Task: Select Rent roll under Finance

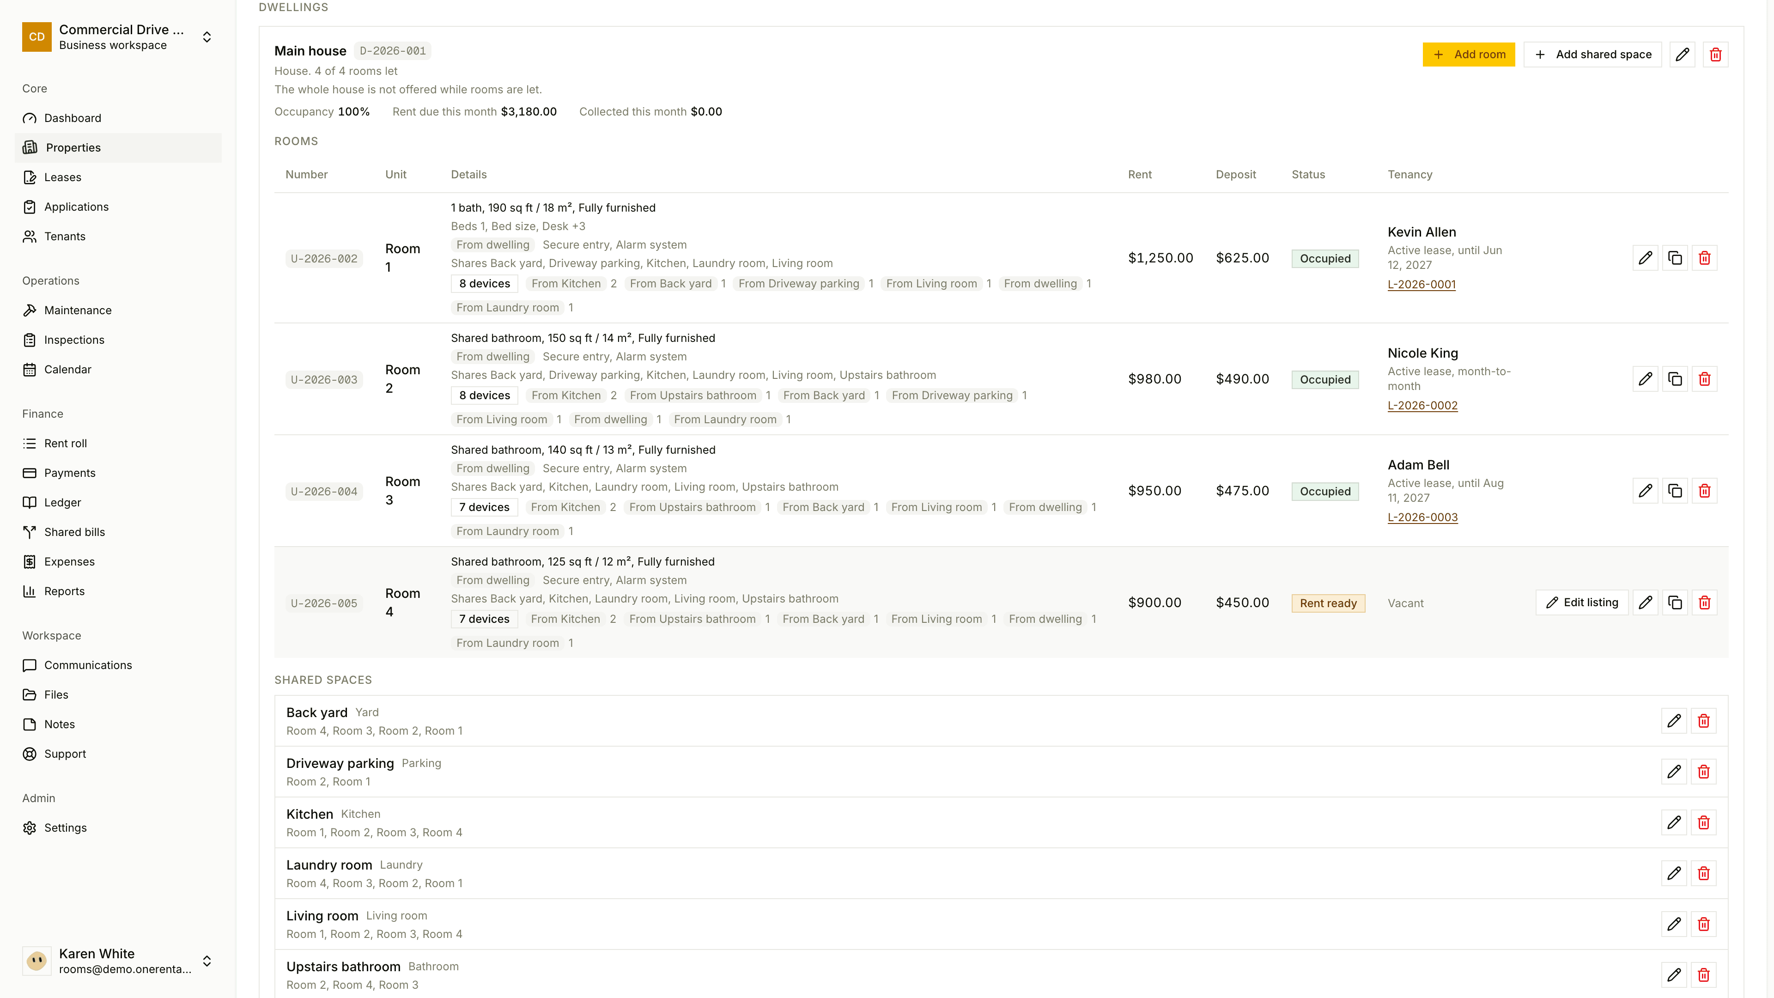Action: tap(66, 444)
